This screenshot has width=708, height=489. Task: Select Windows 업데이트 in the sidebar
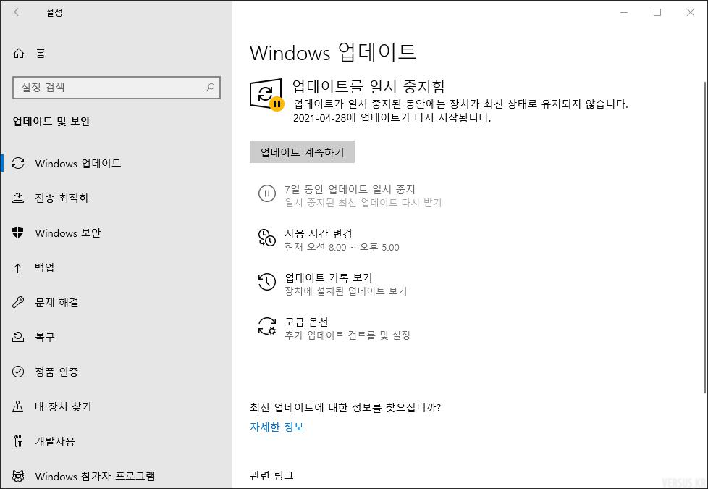point(78,163)
